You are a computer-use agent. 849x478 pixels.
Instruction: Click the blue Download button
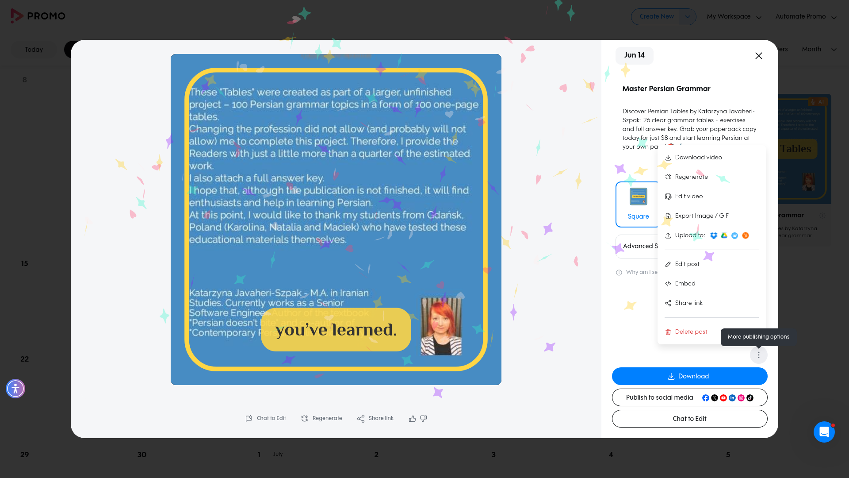689,376
